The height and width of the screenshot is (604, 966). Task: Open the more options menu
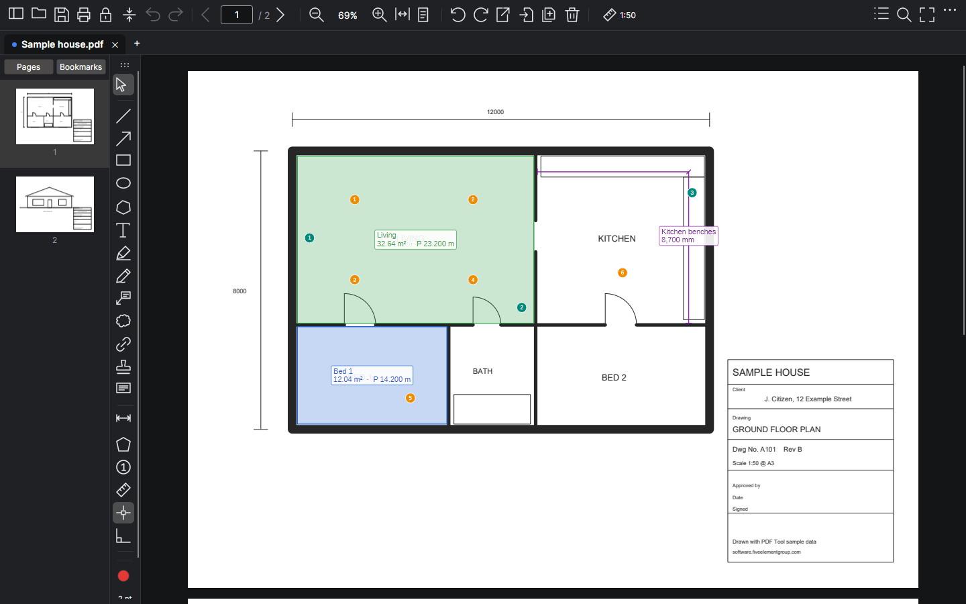(950, 10)
